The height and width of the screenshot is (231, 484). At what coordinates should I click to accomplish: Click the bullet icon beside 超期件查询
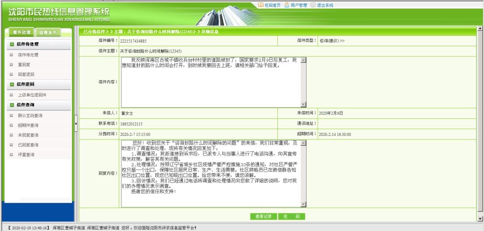(11, 126)
